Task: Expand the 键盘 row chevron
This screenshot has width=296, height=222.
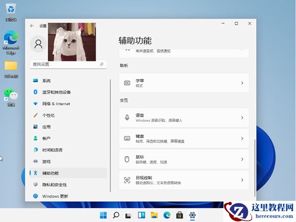Action: click(x=242, y=139)
